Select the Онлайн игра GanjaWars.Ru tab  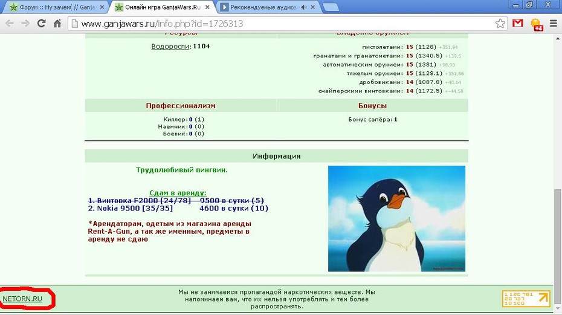[162, 7]
